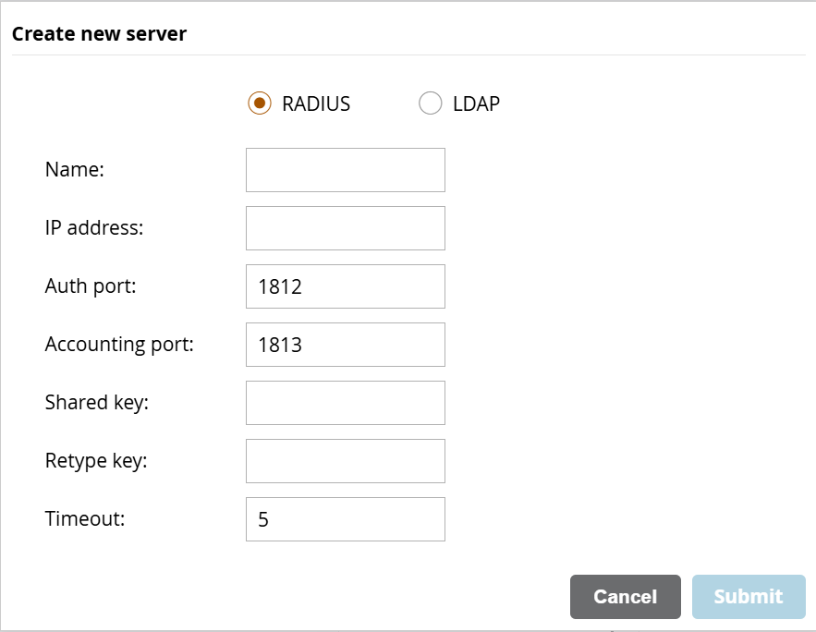Click the RADIUS text label

click(x=316, y=103)
